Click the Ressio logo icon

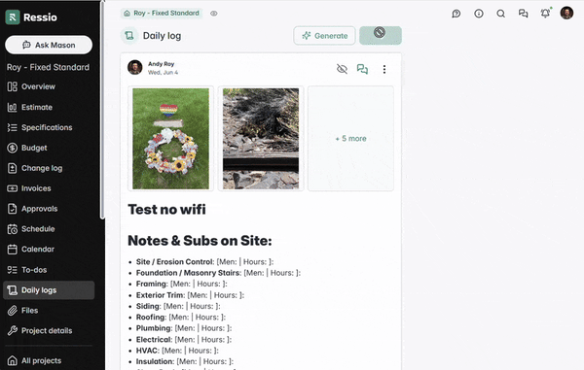[x=13, y=17]
